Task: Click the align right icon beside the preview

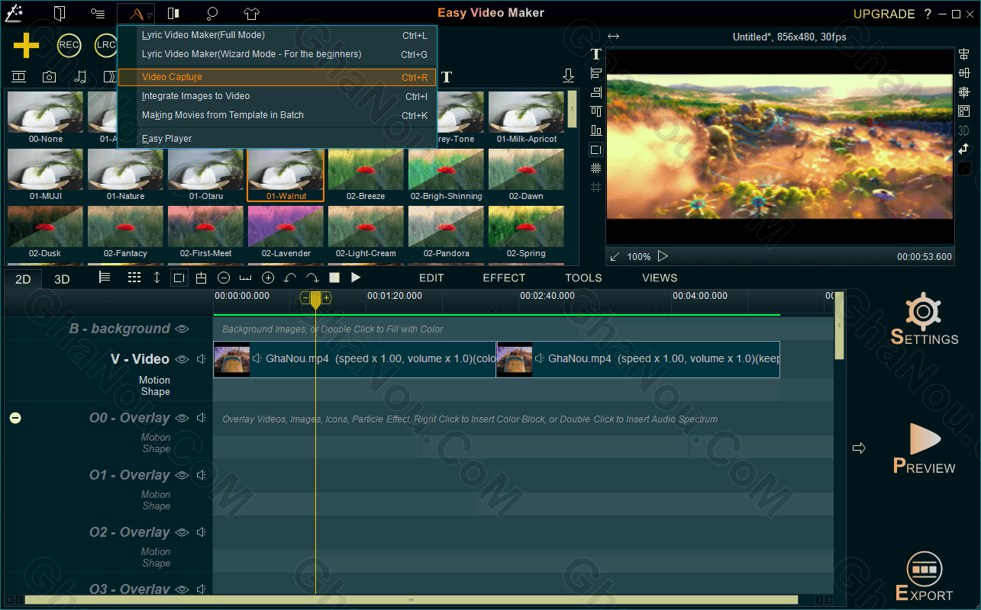Action: click(596, 92)
